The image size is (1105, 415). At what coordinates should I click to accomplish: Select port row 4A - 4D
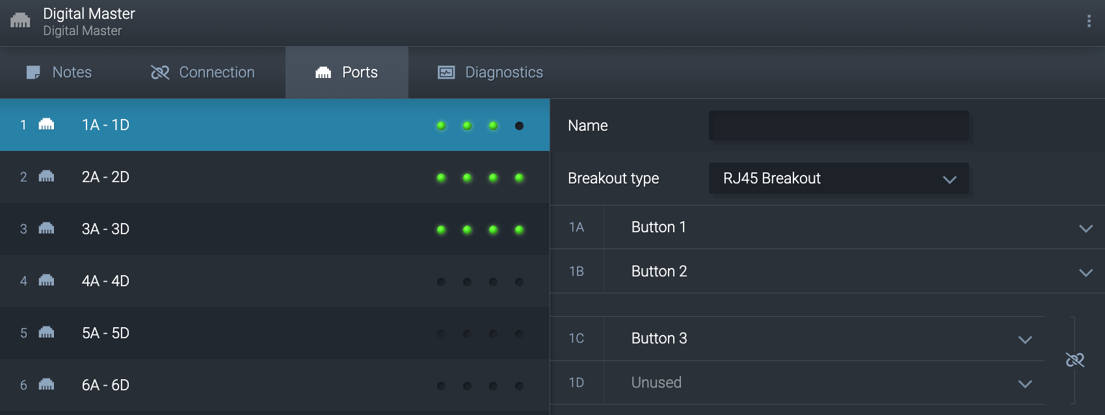(x=260, y=281)
